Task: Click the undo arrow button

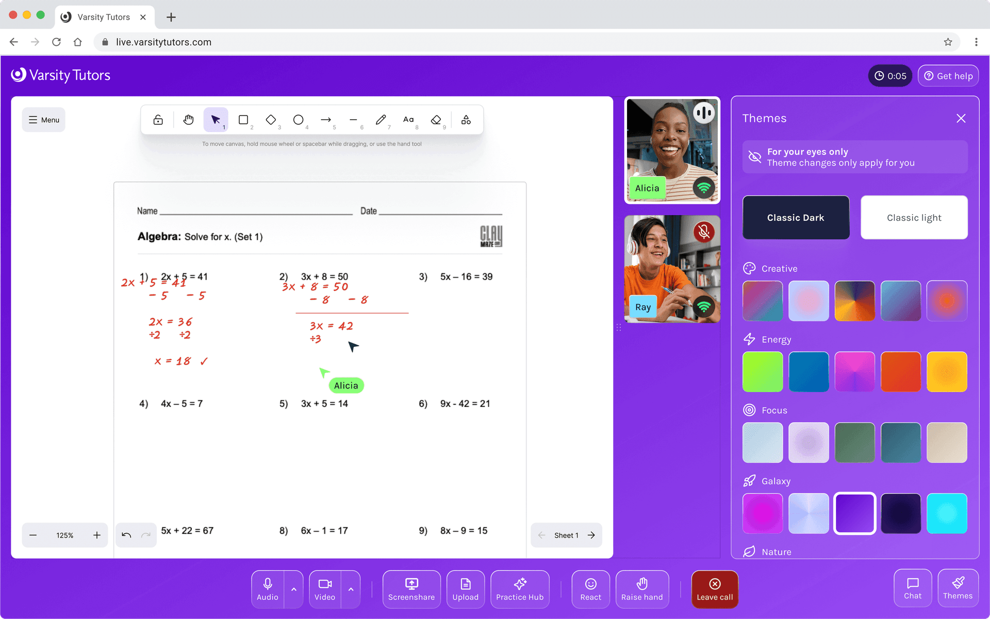Action: click(x=126, y=535)
